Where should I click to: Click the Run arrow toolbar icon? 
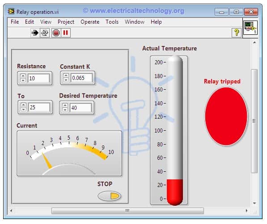35,33
